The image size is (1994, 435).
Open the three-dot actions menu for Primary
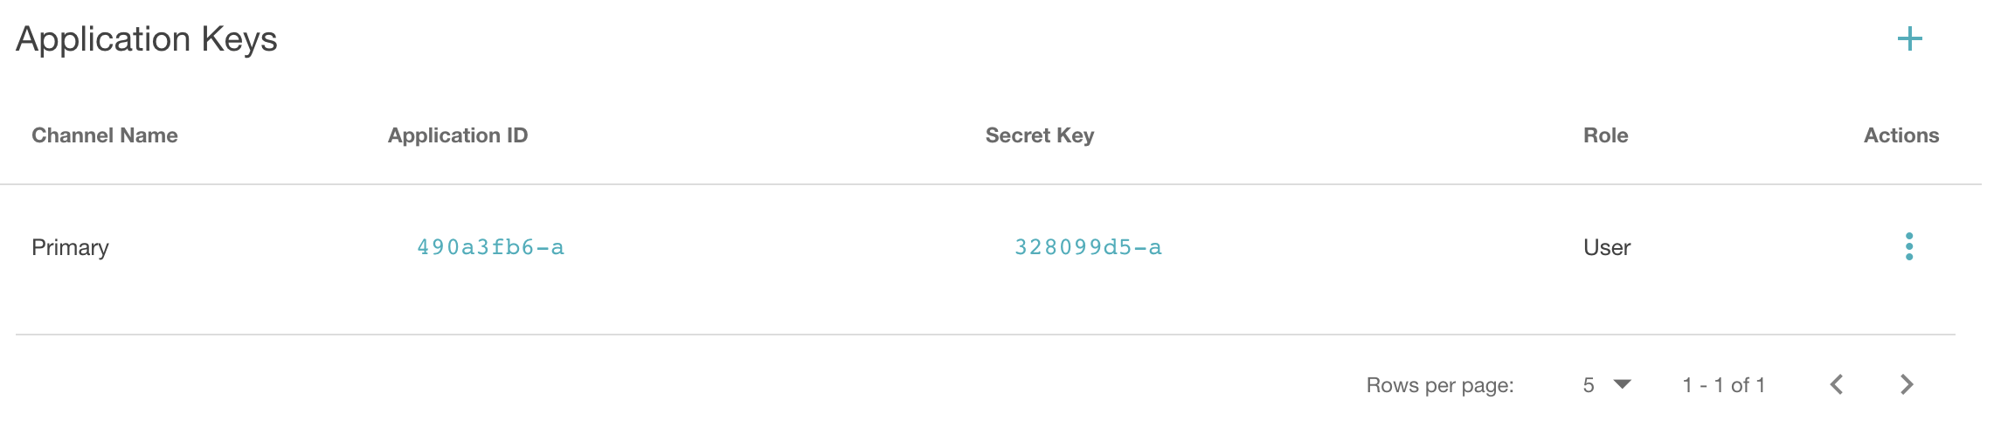click(1908, 247)
